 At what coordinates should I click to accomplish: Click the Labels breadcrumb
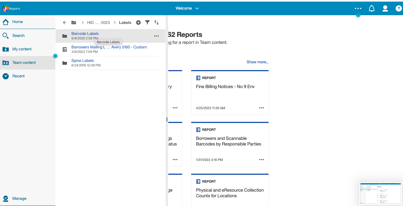pyautogui.click(x=125, y=23)
